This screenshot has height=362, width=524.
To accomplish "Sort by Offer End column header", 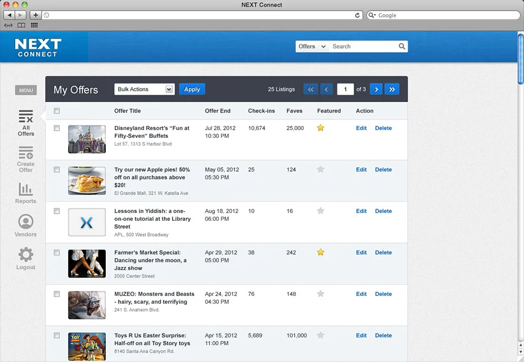I will (218, 111).
